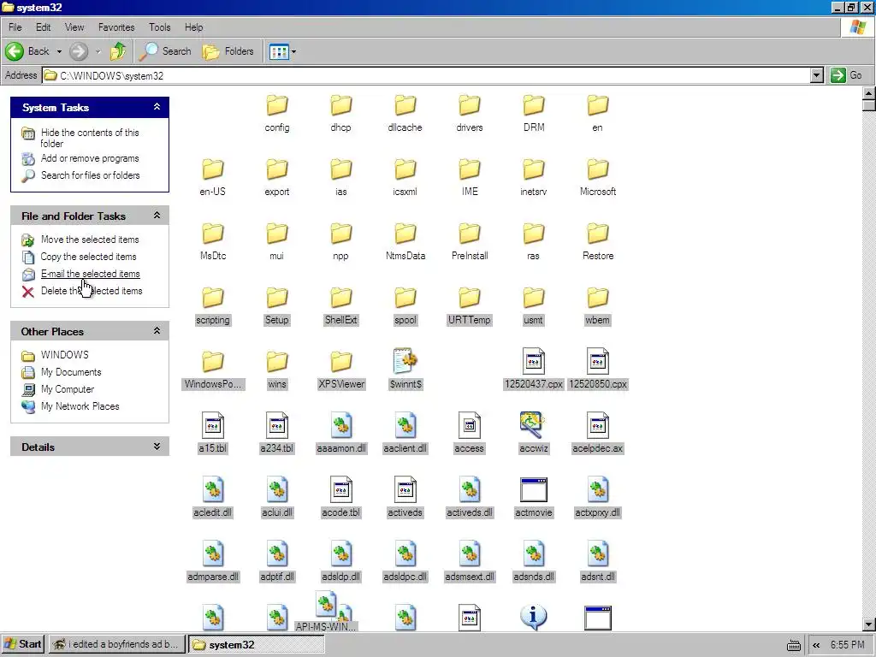Screen dimensions: 876x657
Task: Select the dllcache folder icon
Action: point(405,105)
